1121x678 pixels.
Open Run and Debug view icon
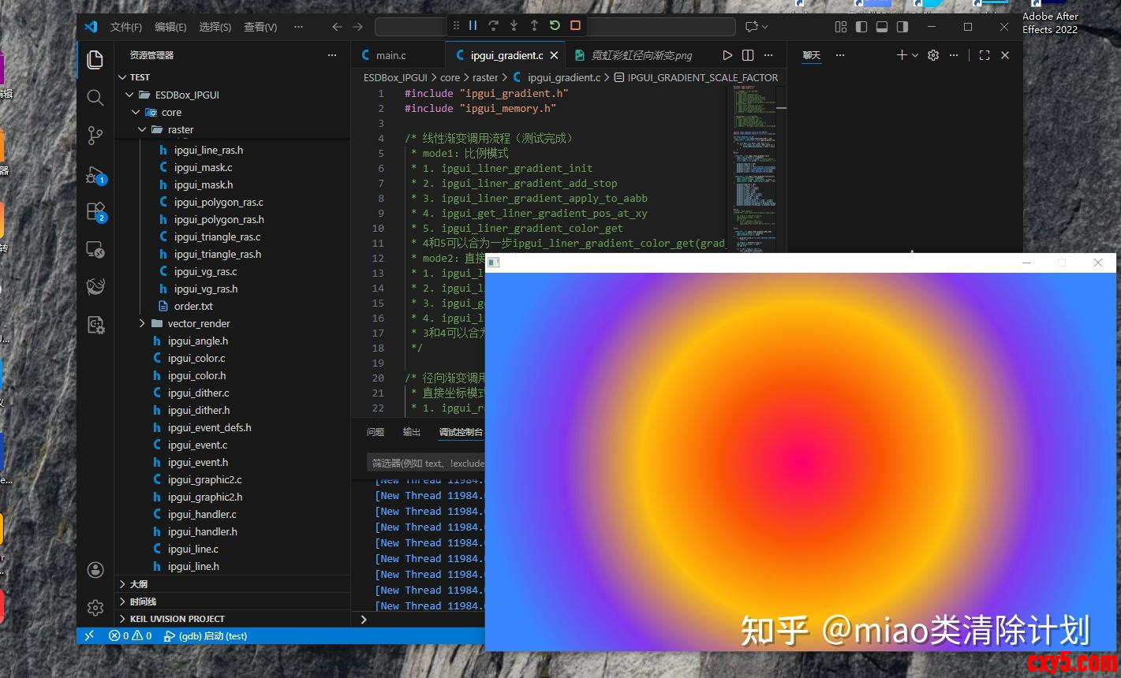click(x=95, y=175)
